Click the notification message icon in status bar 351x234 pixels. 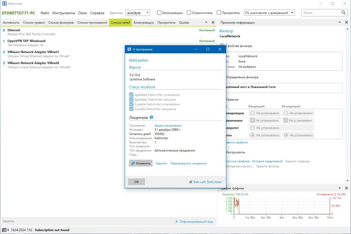pos(4,230)
